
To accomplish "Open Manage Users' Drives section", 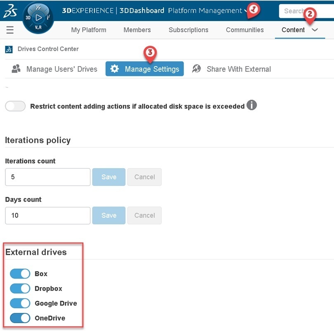I will coord(54,69).
